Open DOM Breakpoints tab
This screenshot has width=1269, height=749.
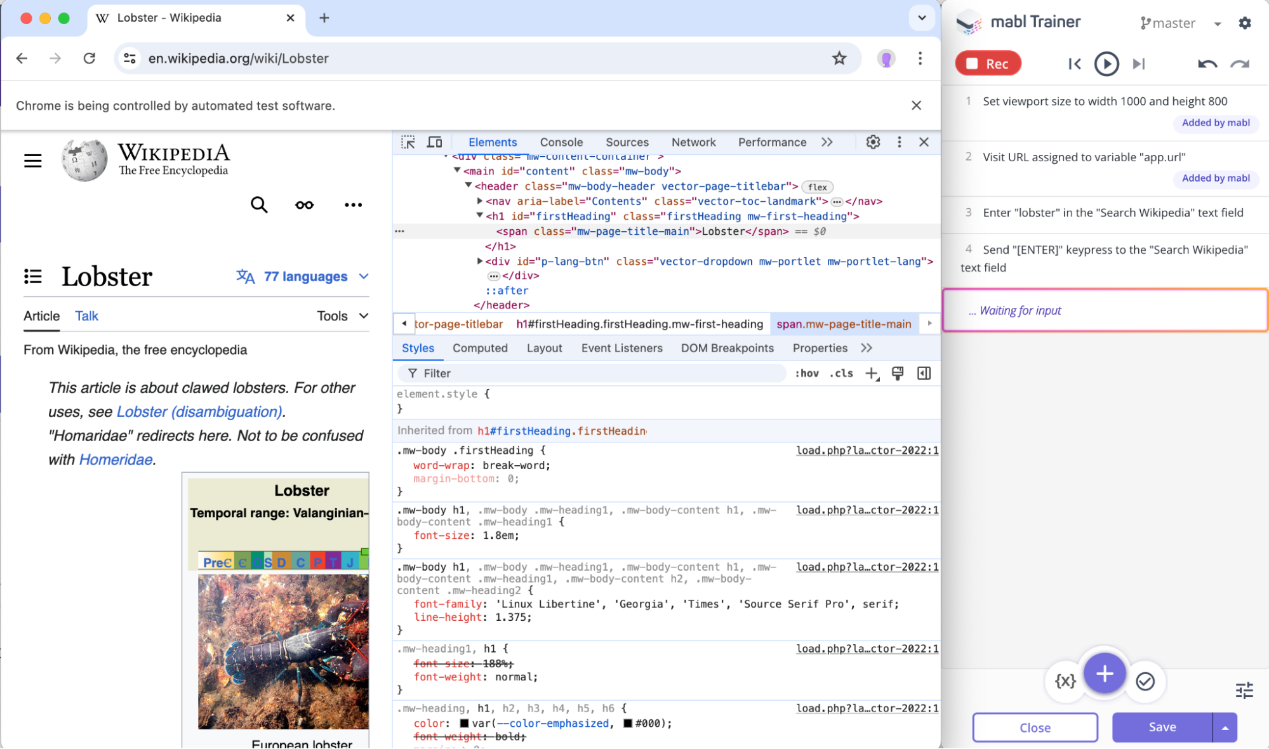(727, 348)
